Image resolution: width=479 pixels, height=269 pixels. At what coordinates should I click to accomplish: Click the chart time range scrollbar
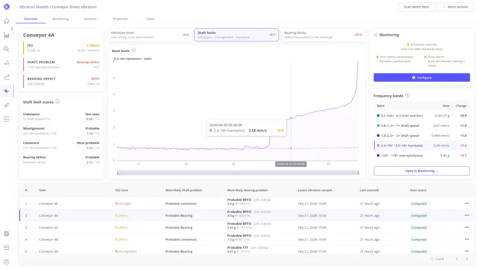[238, 173]
